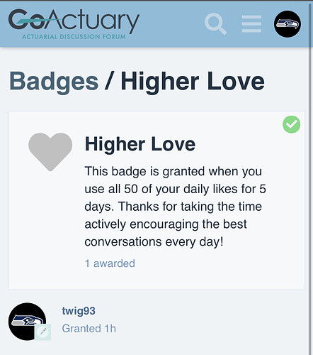
Task: Click the gray heart badge icon
Action: click(50, 152)
